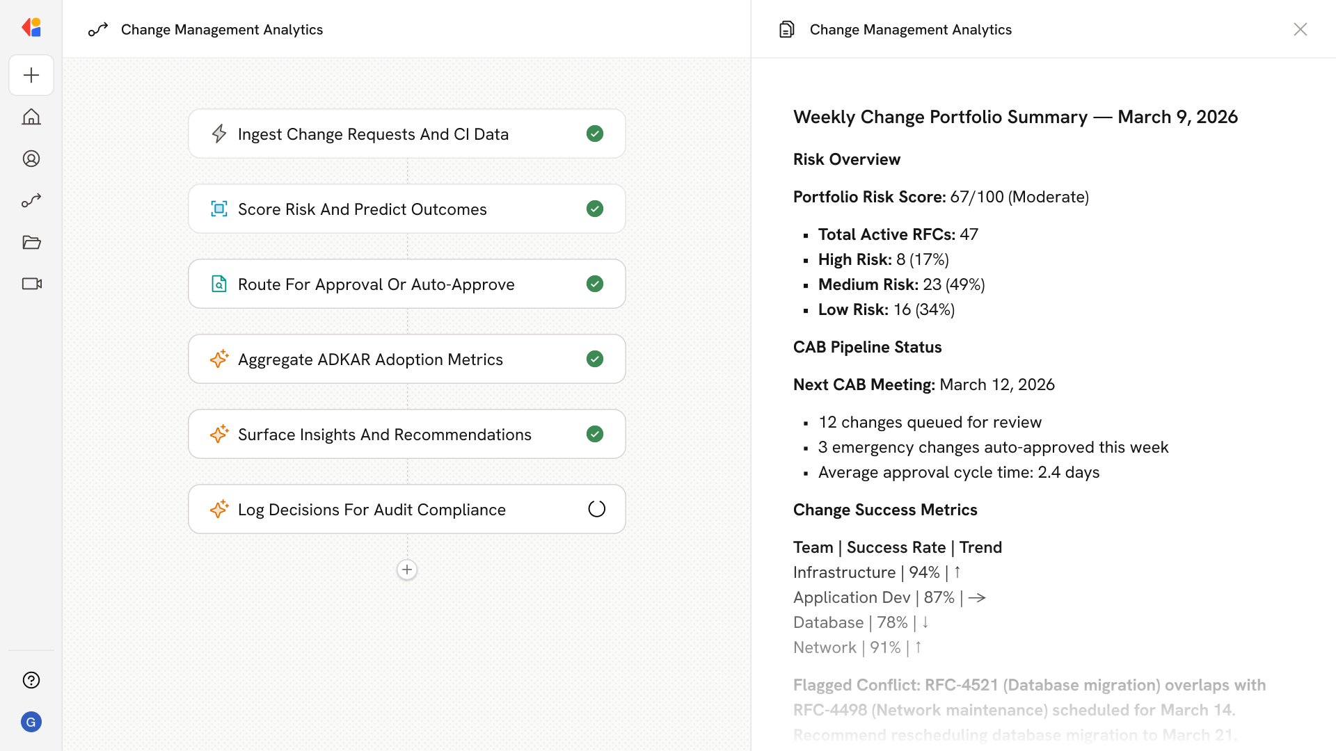
Task: Click loading spinner on Log Decisions step
Action: tap(596, 509)
